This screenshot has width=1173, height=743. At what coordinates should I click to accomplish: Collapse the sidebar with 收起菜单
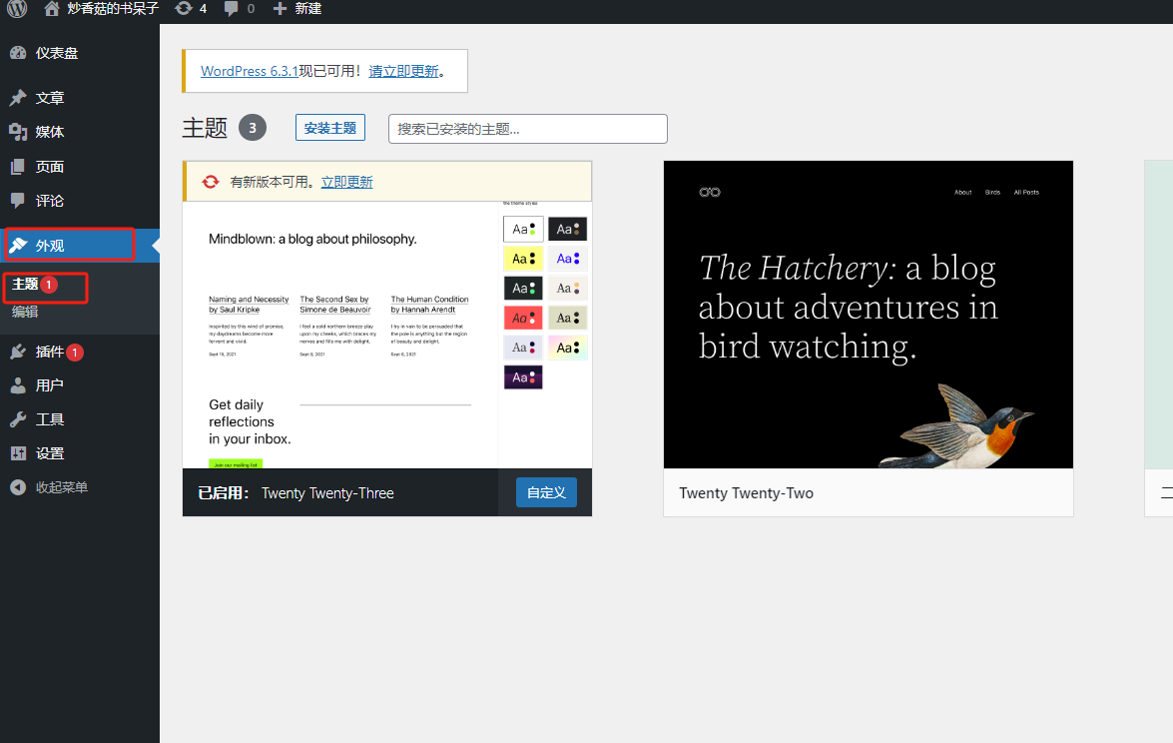click(x=61, y=487)
